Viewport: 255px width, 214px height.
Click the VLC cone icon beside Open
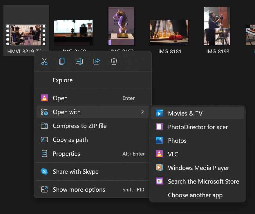[x=44, y=98]
